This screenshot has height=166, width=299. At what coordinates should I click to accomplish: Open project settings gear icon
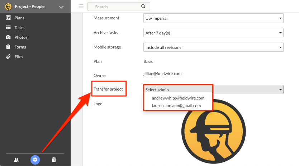[35, 160]
